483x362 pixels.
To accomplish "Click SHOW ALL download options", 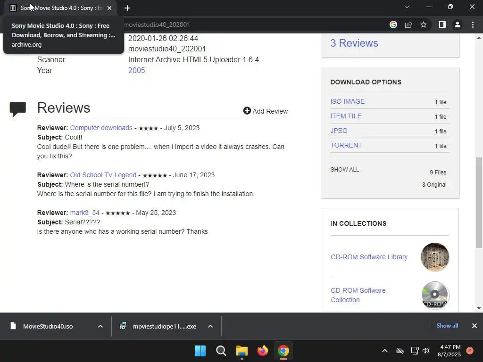I will pos(344,170).
